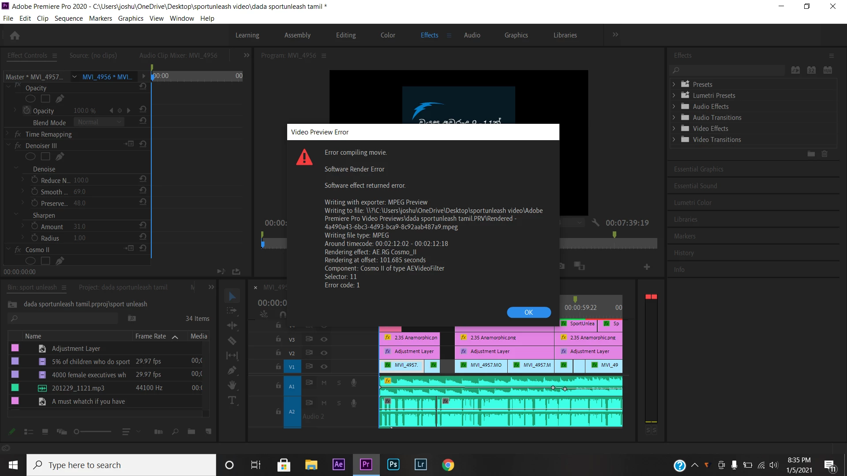Toggle V3 track output eye
847x476 pixels.
pyautogui.click(x=324, y=339)
